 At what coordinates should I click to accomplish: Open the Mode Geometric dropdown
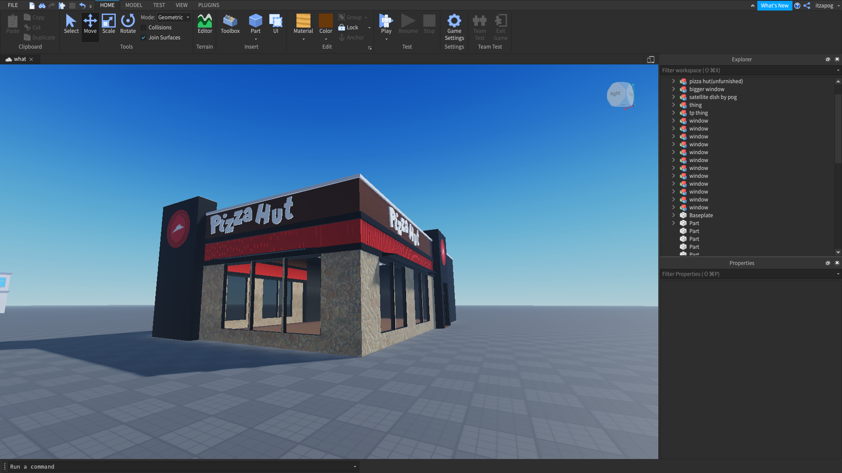pyautogui.click(x=174, y=18)
